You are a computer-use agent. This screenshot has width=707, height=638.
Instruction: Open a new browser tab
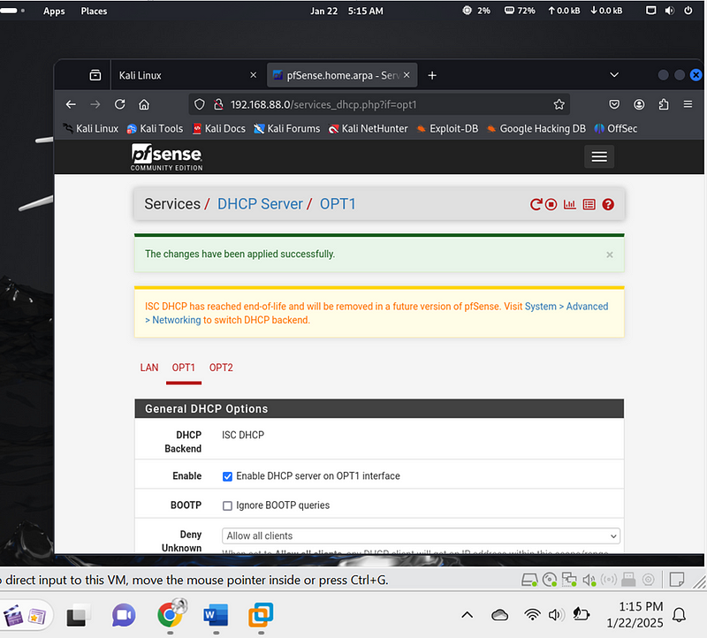point(432,75)
